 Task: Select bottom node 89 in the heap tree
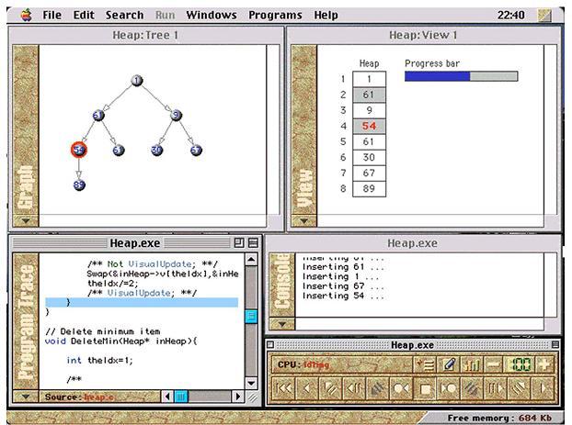(x=79, y=185)
